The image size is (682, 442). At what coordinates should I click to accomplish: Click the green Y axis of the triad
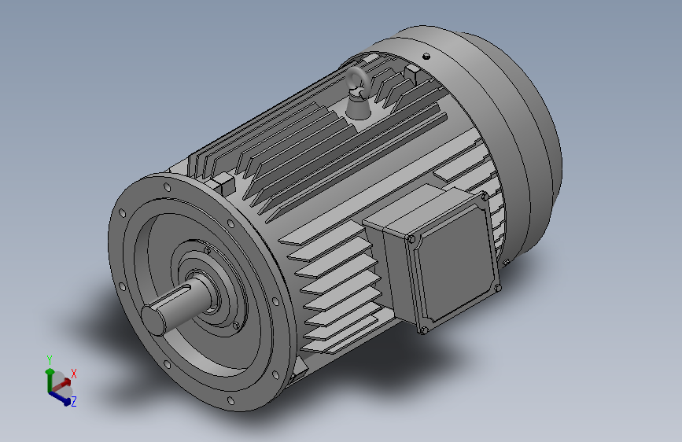tap(49, 380)
